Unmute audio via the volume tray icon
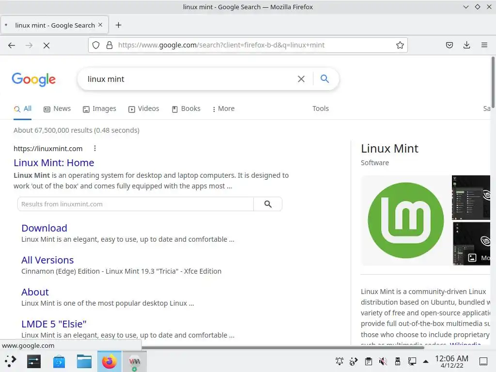The width and height of the screenshot is (496, 372). (x=383, y=361)
